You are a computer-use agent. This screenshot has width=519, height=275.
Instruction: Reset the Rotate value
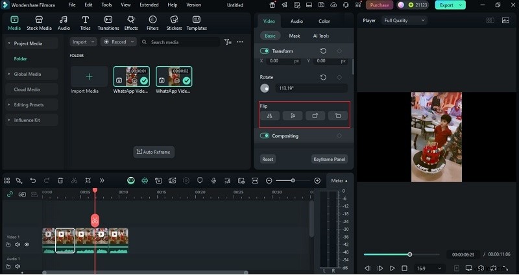[323, 77]
